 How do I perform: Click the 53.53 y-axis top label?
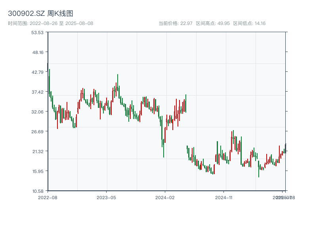point(38,33)
